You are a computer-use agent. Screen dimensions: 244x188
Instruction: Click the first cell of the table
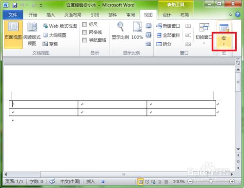[x=43, y=104]
